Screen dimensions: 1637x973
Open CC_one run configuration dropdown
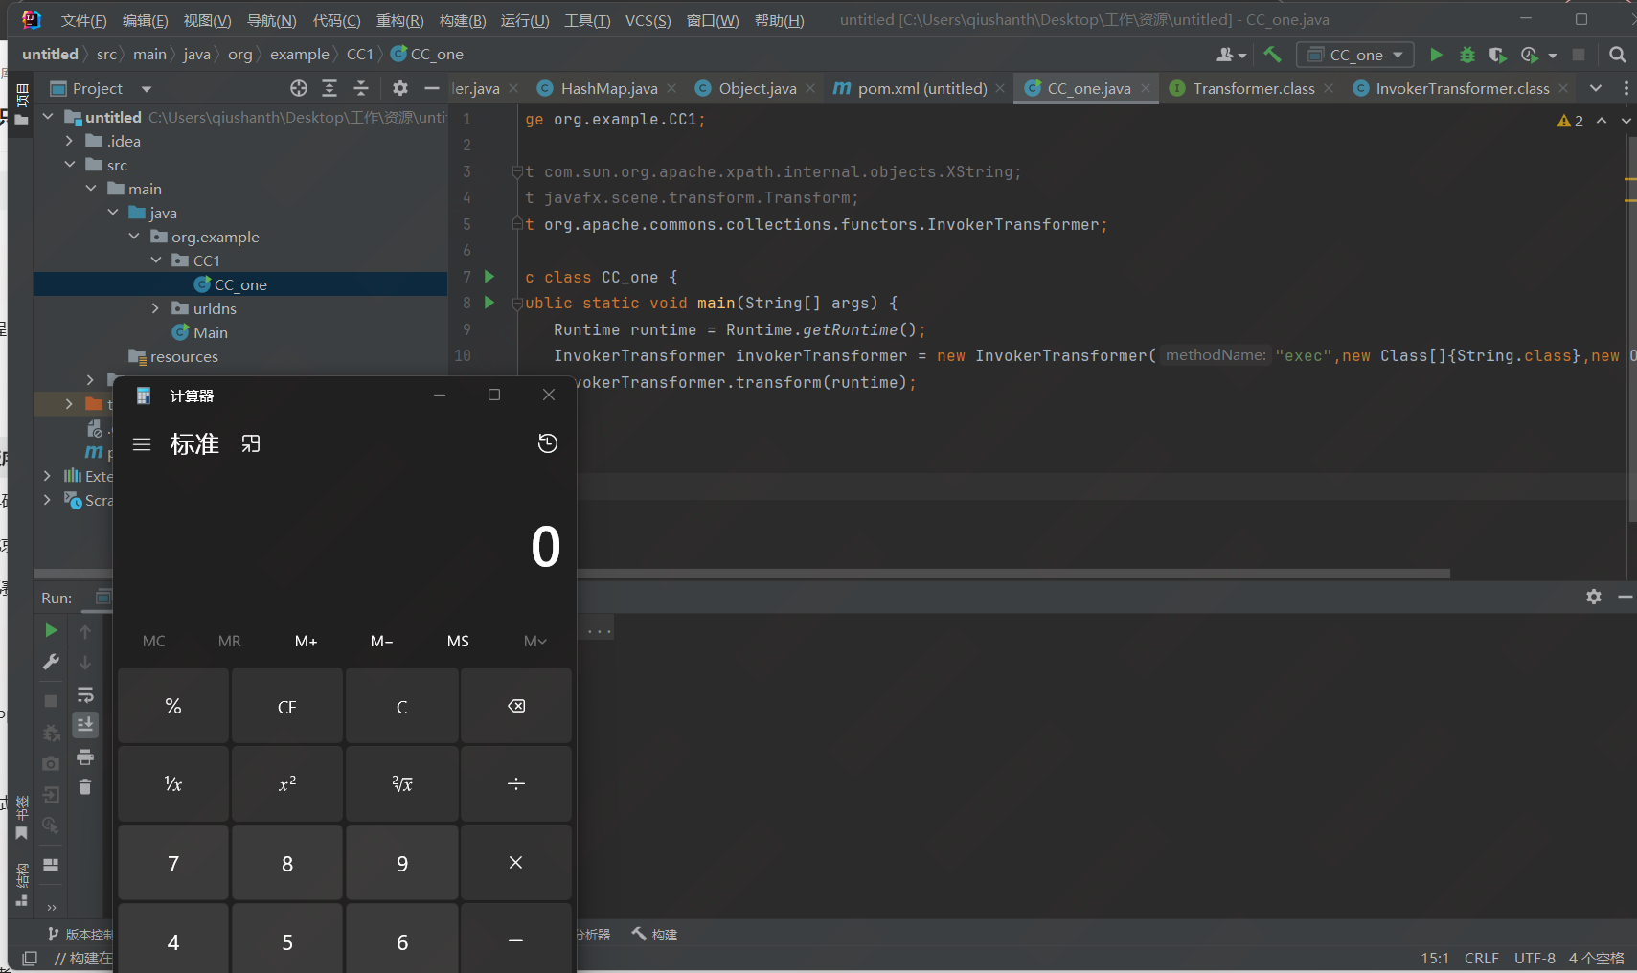tap(1355, 55)
